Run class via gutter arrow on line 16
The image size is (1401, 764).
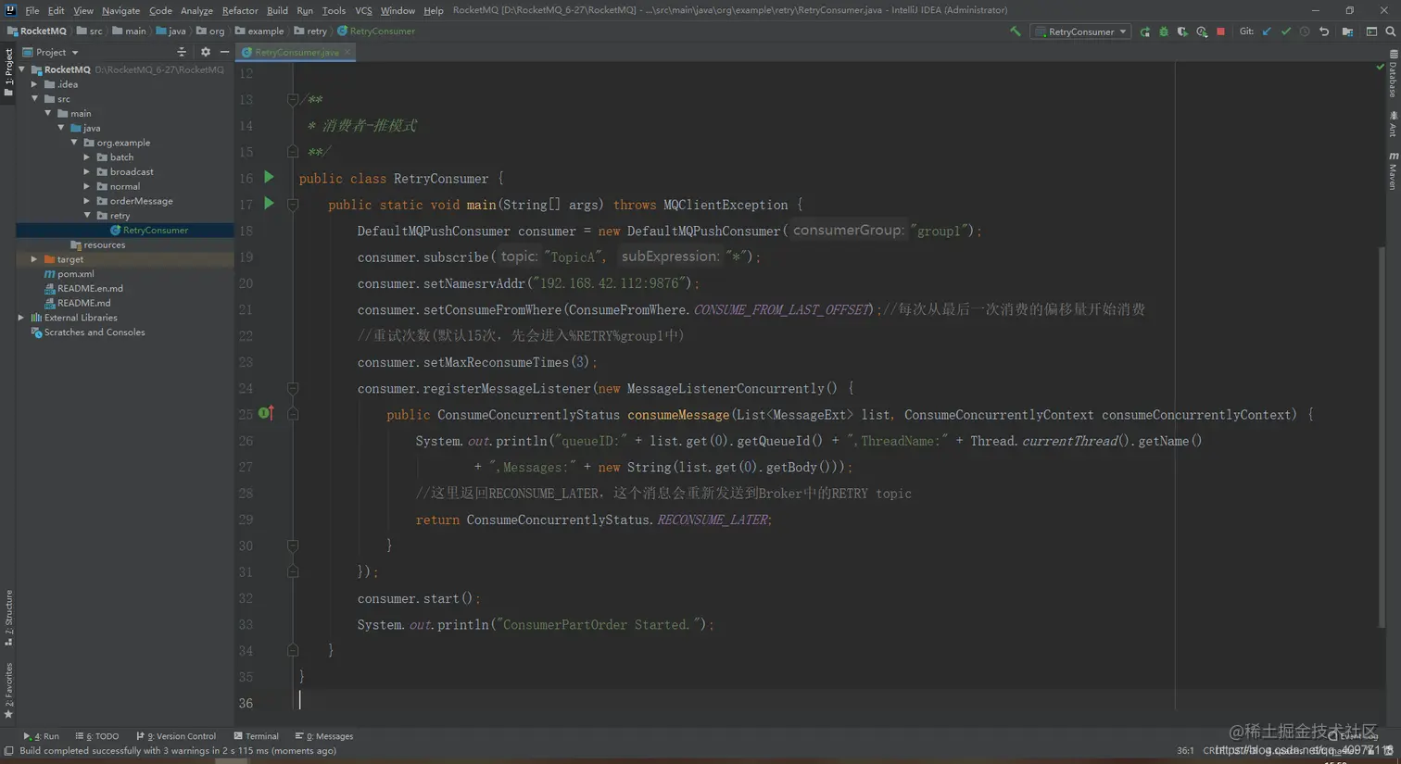[x=269, y=177]
